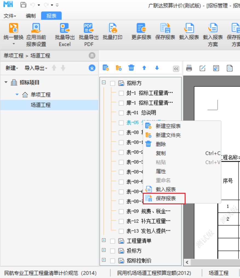
Task: Select 场道工程 in the project tree
Action: pos(41,105)
